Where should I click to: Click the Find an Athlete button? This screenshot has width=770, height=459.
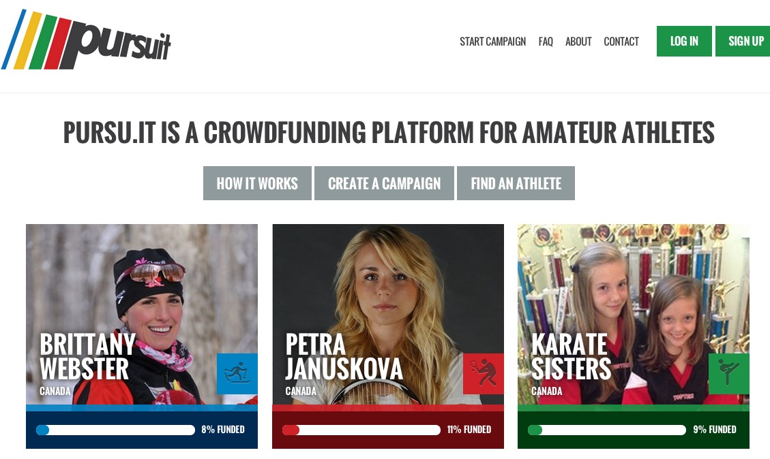pos(516,183)
